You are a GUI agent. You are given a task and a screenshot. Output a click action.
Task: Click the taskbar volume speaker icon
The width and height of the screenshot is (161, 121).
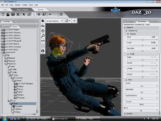pos(148,118)
